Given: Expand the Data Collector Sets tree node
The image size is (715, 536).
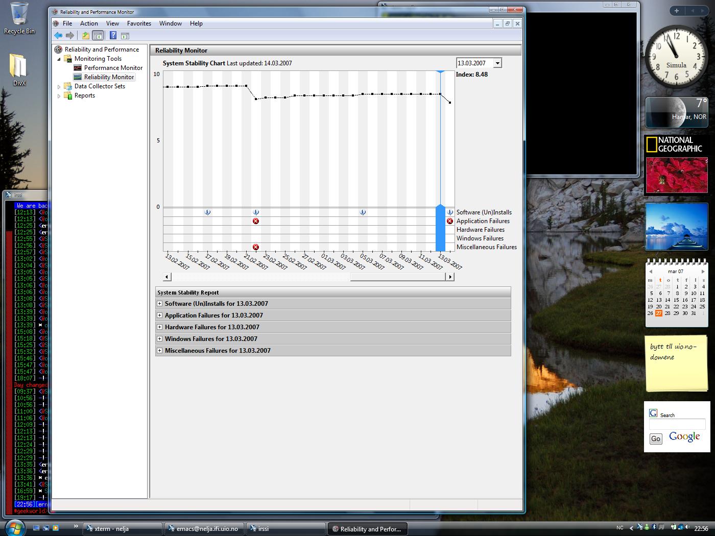Looking at the screenshot, I should (59, 87).
